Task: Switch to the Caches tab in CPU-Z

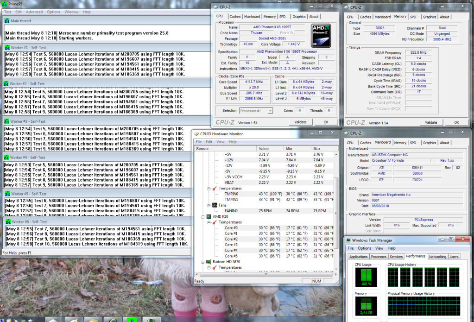Action: pyautogui.click(x=235, y=17)
